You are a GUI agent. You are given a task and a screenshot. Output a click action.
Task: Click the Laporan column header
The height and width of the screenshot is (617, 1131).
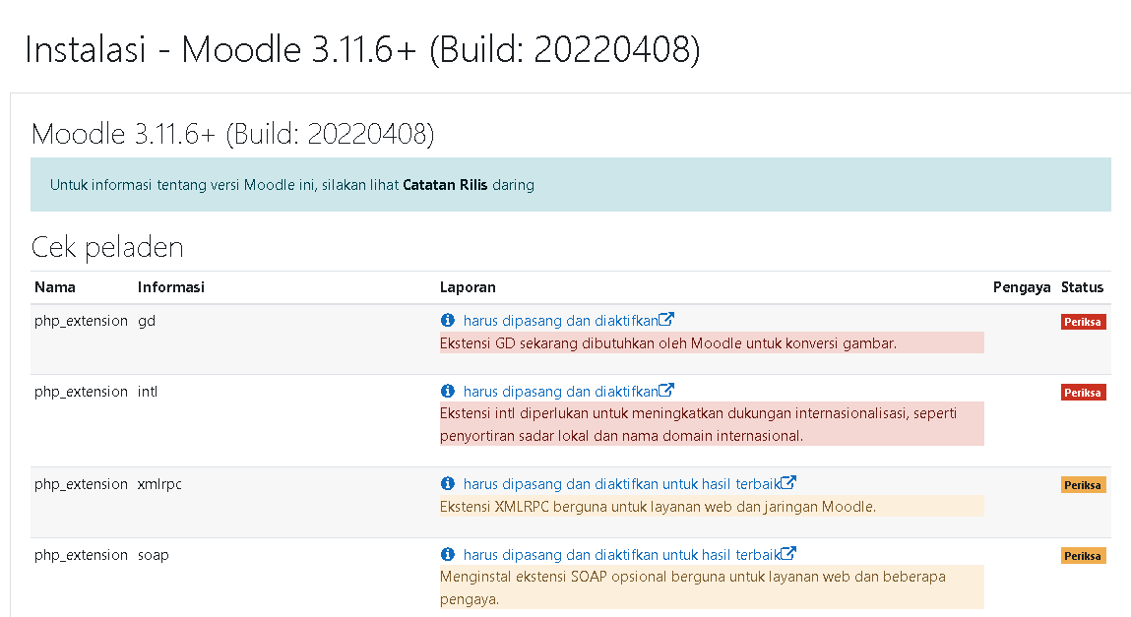(468, 287)
